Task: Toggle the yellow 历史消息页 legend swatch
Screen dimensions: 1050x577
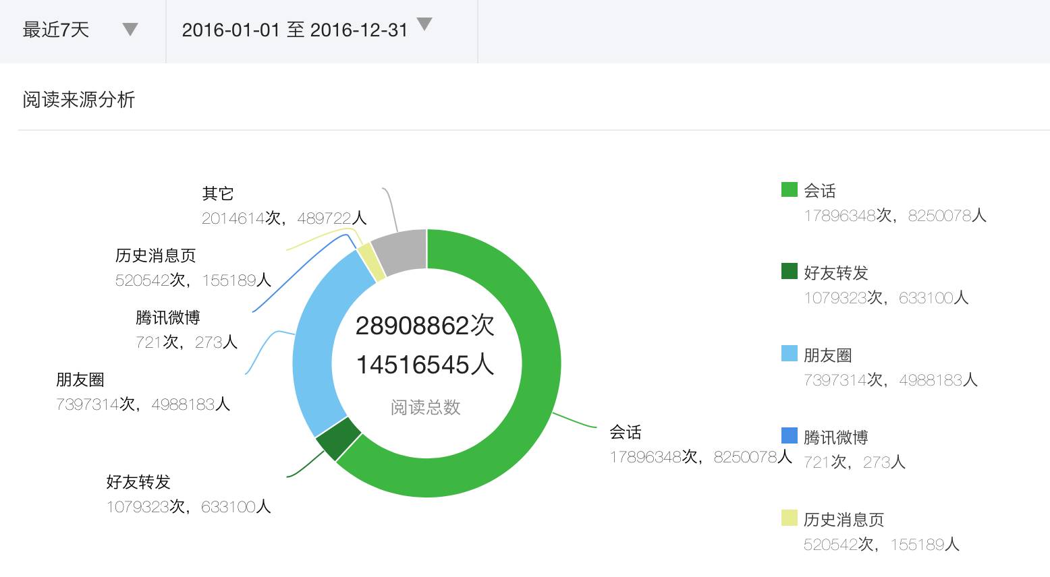Action: (x=790, y=518)
